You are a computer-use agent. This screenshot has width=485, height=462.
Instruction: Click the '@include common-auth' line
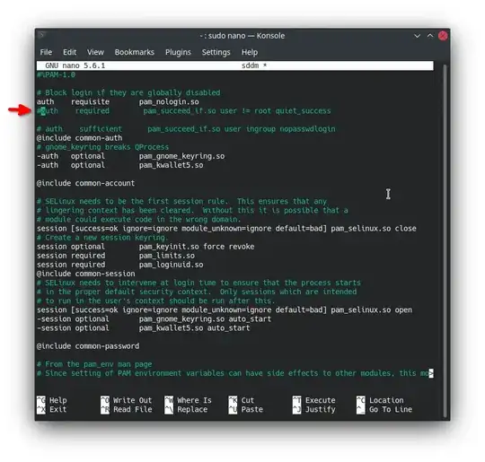(x=80, y=138)
